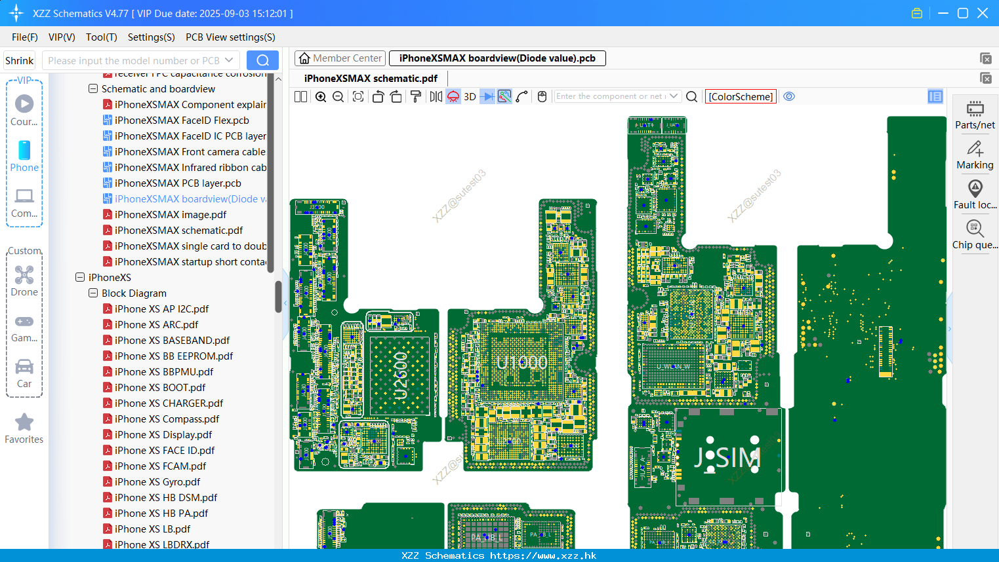Rotate board clockwise
Screen dimensions: 999x562
pos(396,96)
